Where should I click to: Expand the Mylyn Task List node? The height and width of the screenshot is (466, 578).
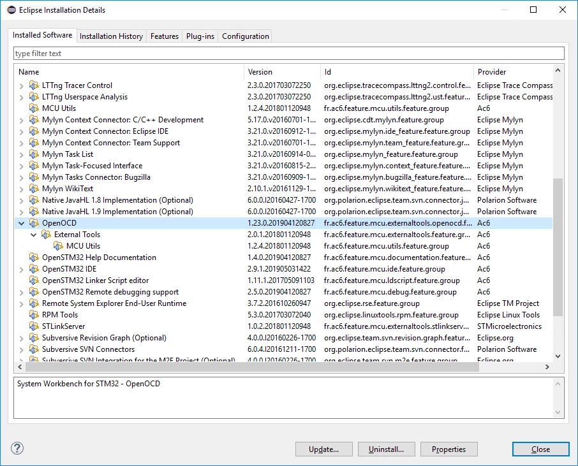click(x=22, y=155)
